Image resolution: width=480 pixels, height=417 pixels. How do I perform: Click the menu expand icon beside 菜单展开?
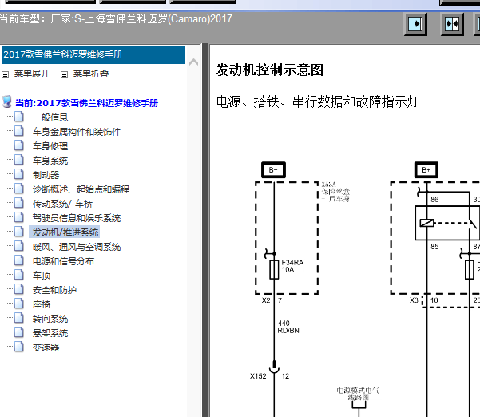tap(6, 74)
